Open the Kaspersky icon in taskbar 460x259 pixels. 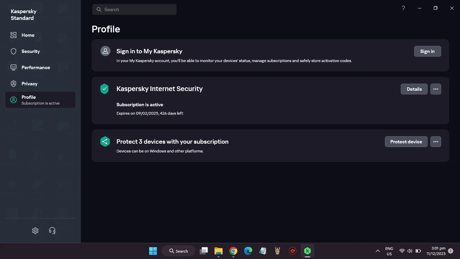(x=307, y=251)
